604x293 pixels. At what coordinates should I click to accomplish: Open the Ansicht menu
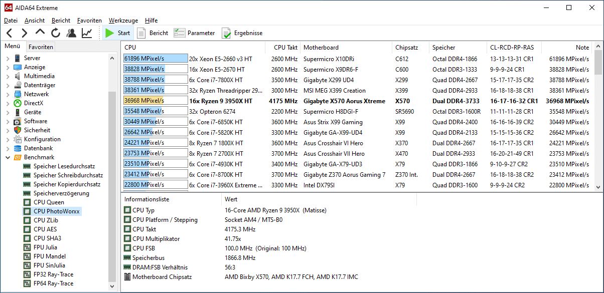click(x=35, y=21)
